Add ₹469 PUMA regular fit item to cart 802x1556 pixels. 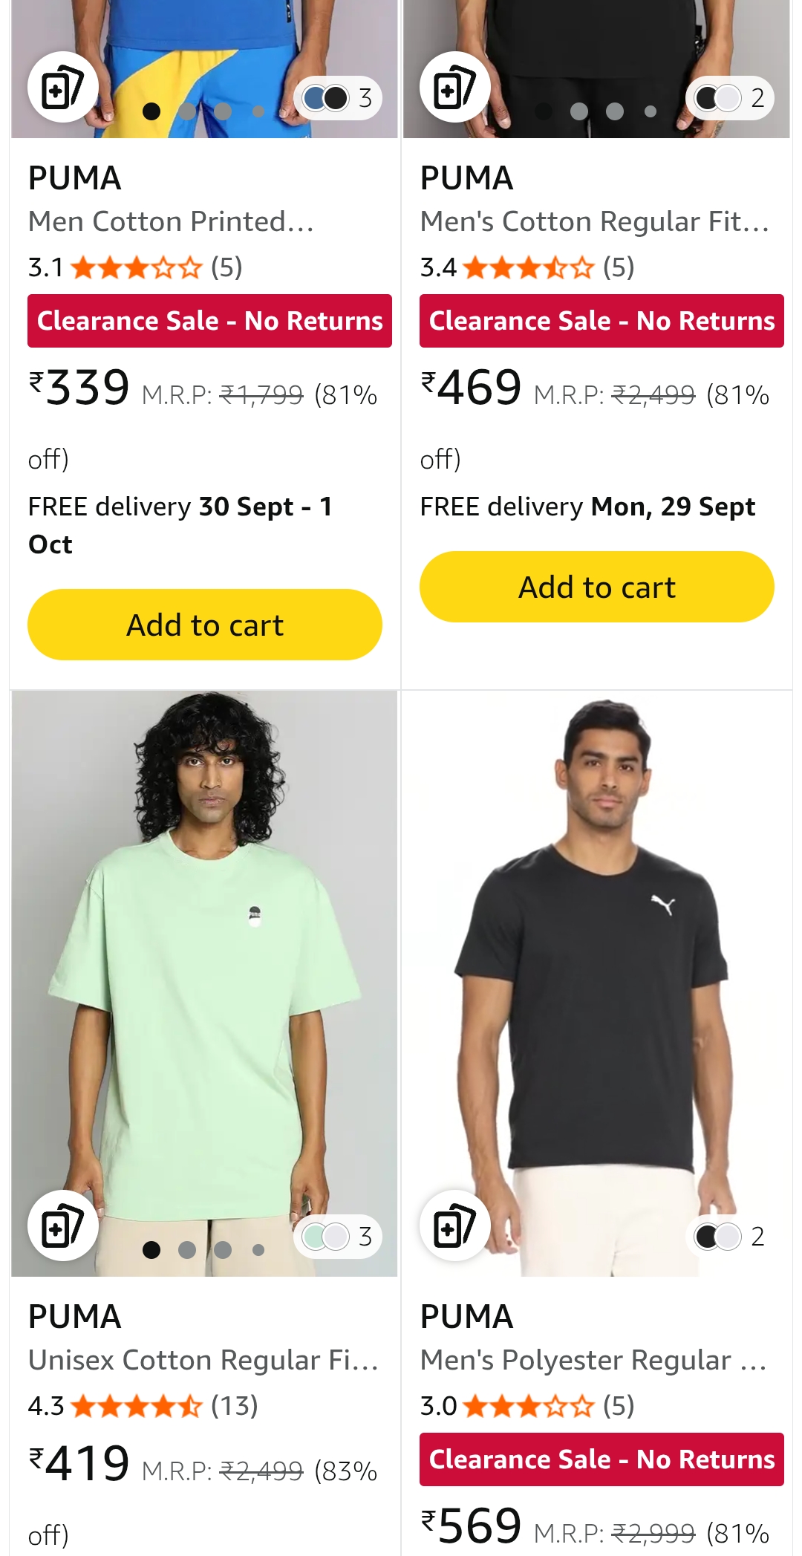tap(596, 587)
